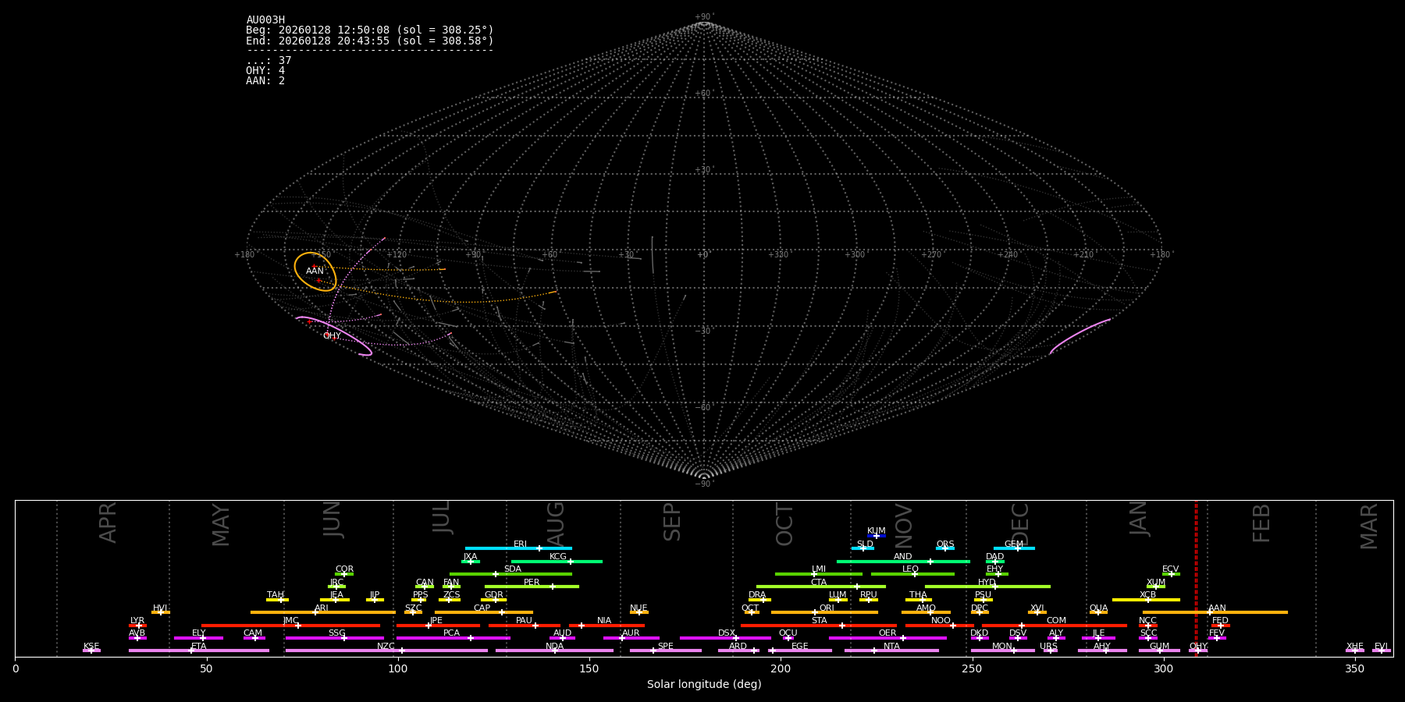1405x702 pixels.
Task: Click the PCA shower label
Action: [x=451, y=633]
